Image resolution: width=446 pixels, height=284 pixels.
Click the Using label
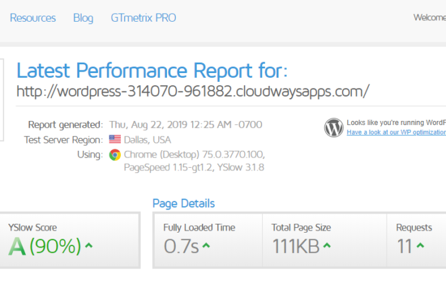(90, 155)
